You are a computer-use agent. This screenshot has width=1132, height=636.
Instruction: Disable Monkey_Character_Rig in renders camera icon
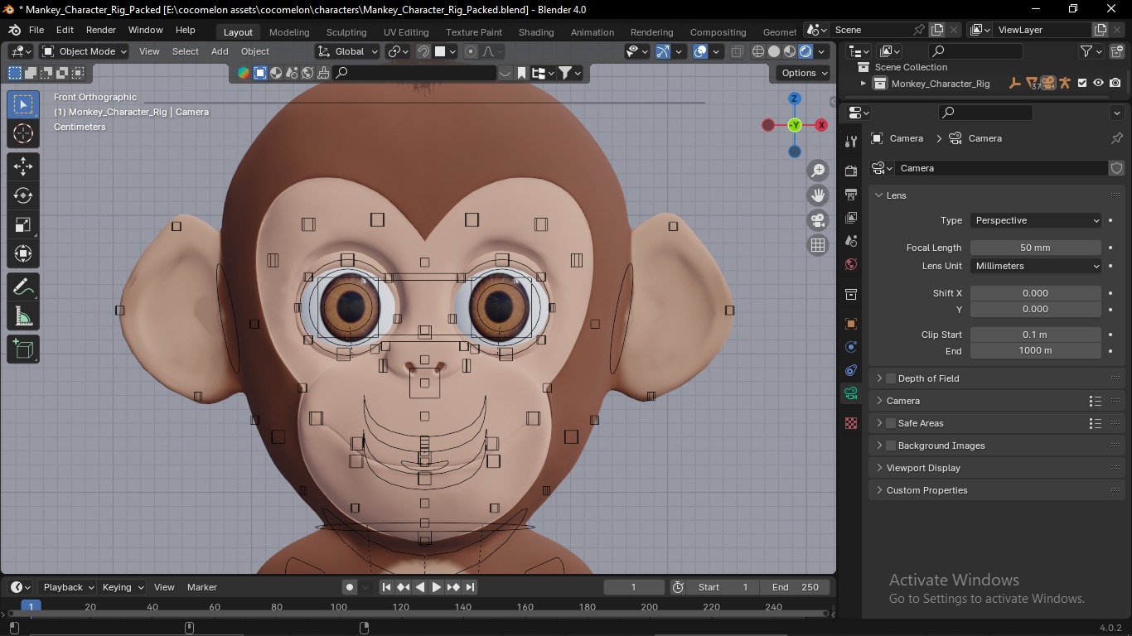tap(1115, 83)
